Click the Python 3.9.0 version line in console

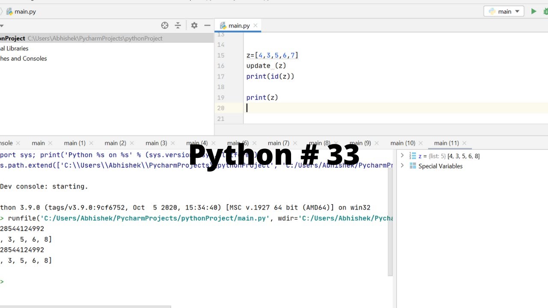pyautogui.click(x=185, y=207)
